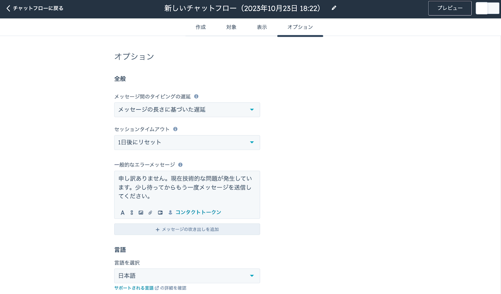This screenshot has height=294, width=501.
Task: Show info for セッションタイムアウト
Action: click(175, 129)
